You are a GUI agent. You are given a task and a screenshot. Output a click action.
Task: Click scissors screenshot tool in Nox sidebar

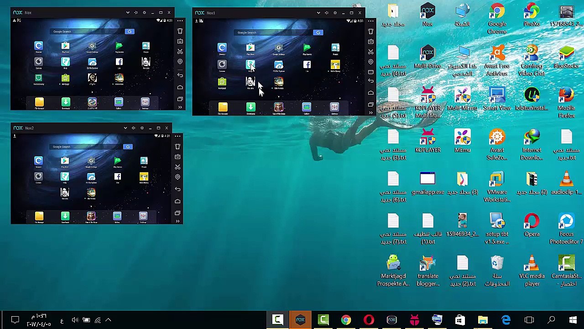(180, 51)
